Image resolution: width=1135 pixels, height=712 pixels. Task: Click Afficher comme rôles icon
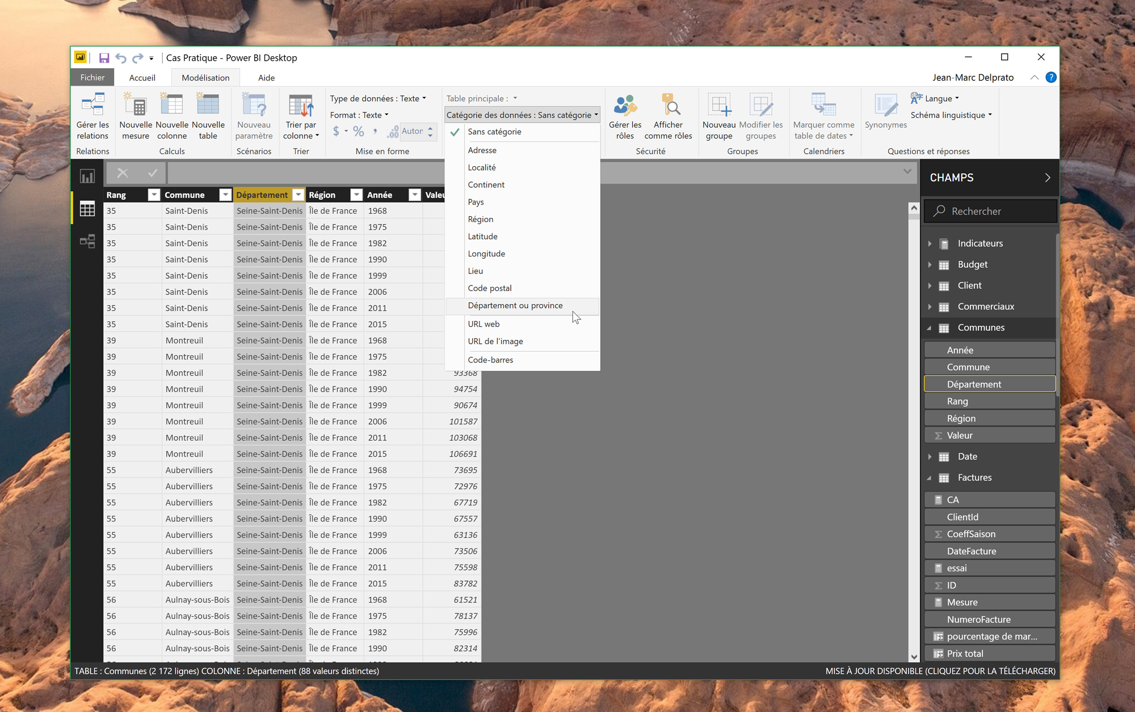668,116
